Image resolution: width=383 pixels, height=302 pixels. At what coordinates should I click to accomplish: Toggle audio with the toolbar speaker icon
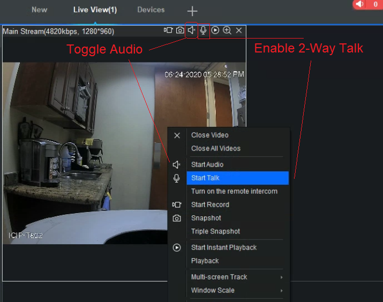point(192,31)
